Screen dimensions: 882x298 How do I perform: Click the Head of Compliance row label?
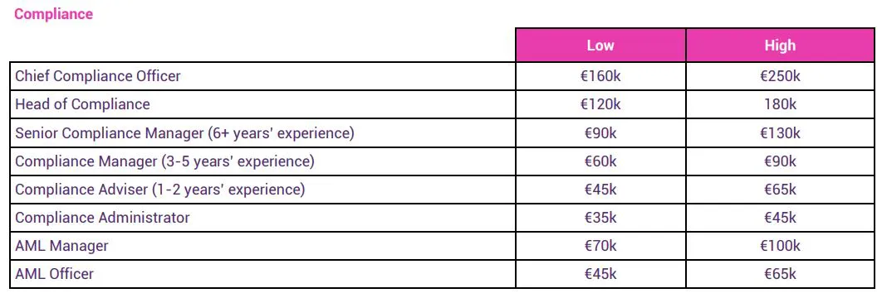click(83, 104)
